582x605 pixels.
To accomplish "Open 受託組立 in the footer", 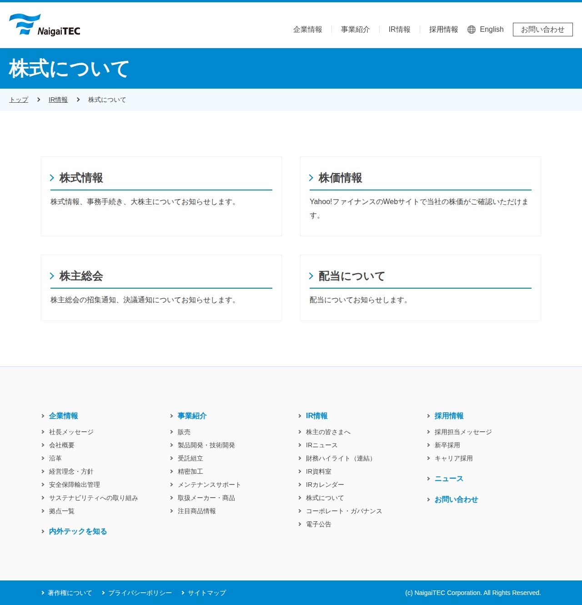I will point(191,458).
